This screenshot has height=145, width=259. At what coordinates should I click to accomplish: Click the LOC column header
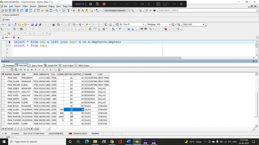(104, 74)
